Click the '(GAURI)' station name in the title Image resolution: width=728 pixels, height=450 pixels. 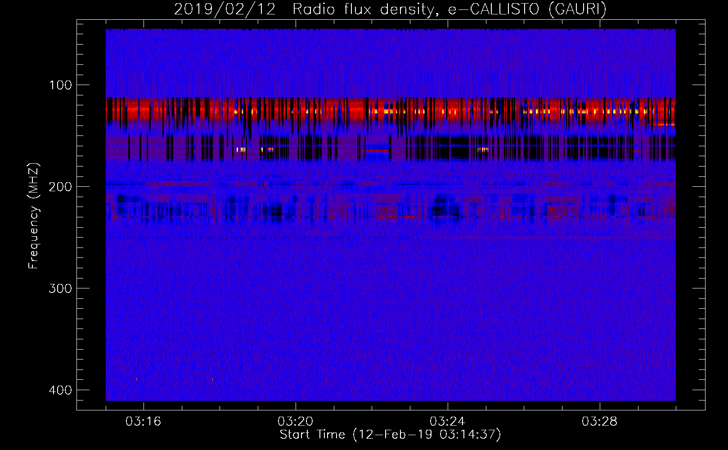pos(578,9)
